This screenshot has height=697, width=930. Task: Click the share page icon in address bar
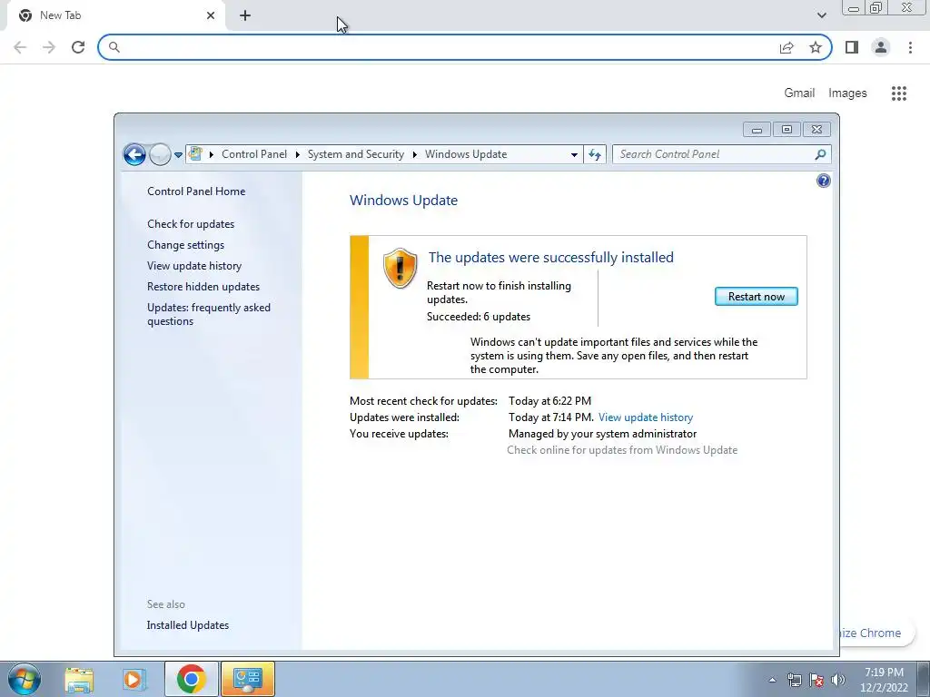[787, 47]
